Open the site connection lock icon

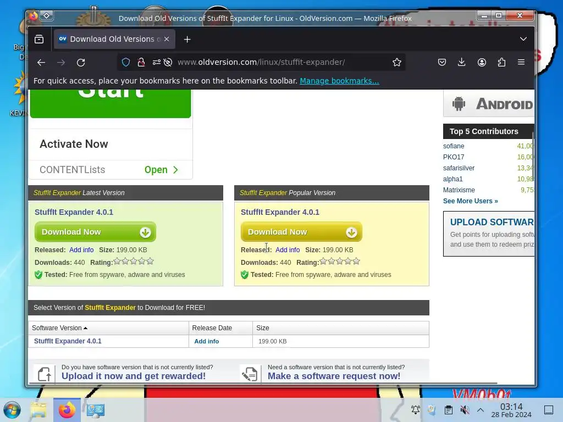[x=141, y=63]
